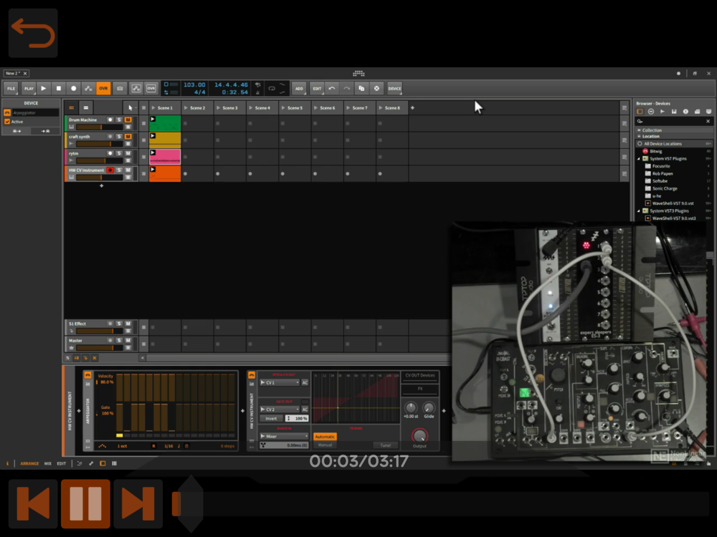717x537 pixels.
Task: Click the redo arrow in toolbar
Action: click(x=346, y=88)
